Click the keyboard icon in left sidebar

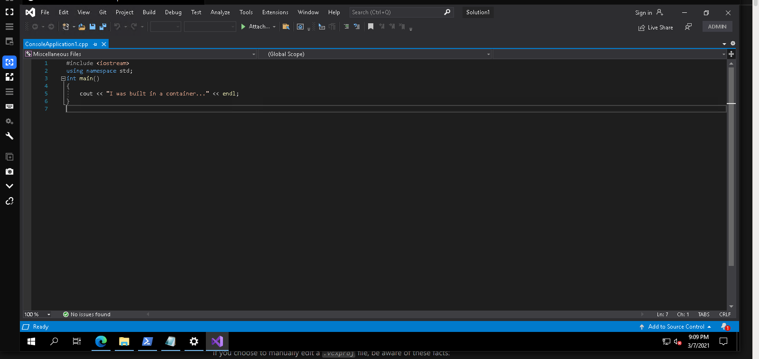pos(9,106)
